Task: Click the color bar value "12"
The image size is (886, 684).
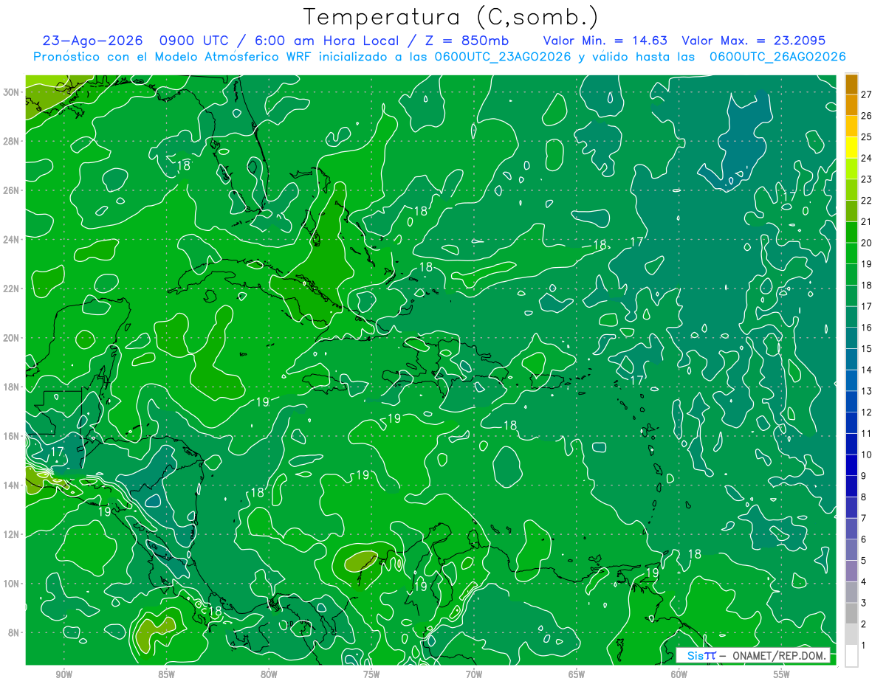Action: (866, 412)
